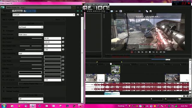This screenshot has width=192, height=108.
Task: Open the No Preset dropdown
Action: click(31, 27)
